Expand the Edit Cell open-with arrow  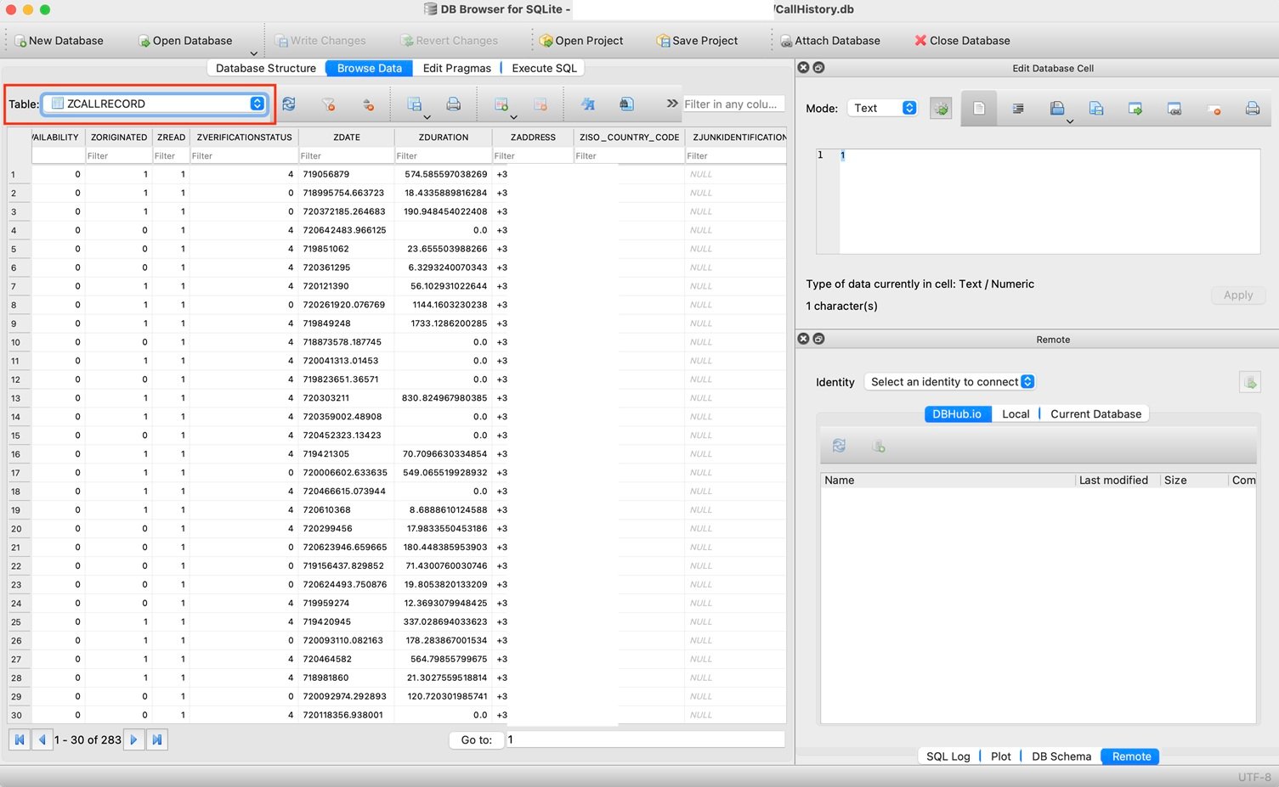click(1070, 121)
